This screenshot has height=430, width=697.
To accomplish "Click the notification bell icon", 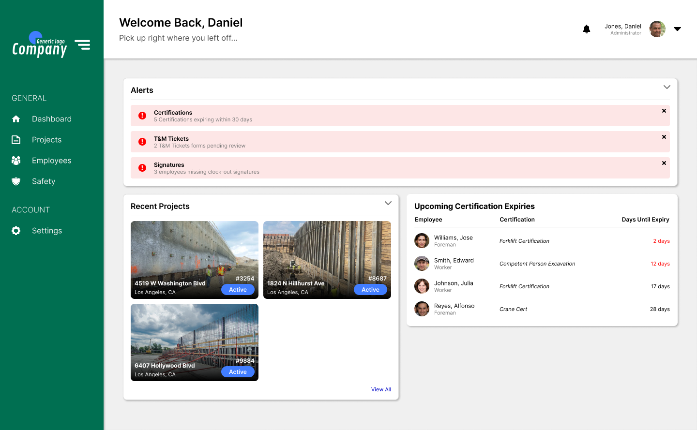I will pyautogui.click(x=587, y=29).
